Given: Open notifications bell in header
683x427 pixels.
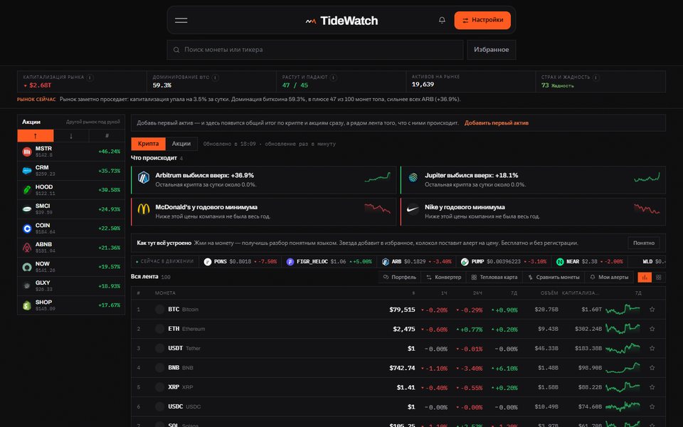Looking at the screenshot, I should click(x=442, y=21).
